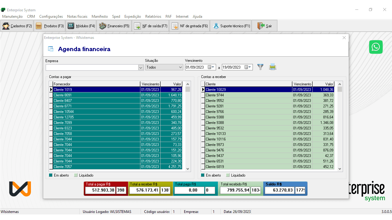Open the Situação dropdown showing Todos
392x220 pixels.
[x=180, y=67]
